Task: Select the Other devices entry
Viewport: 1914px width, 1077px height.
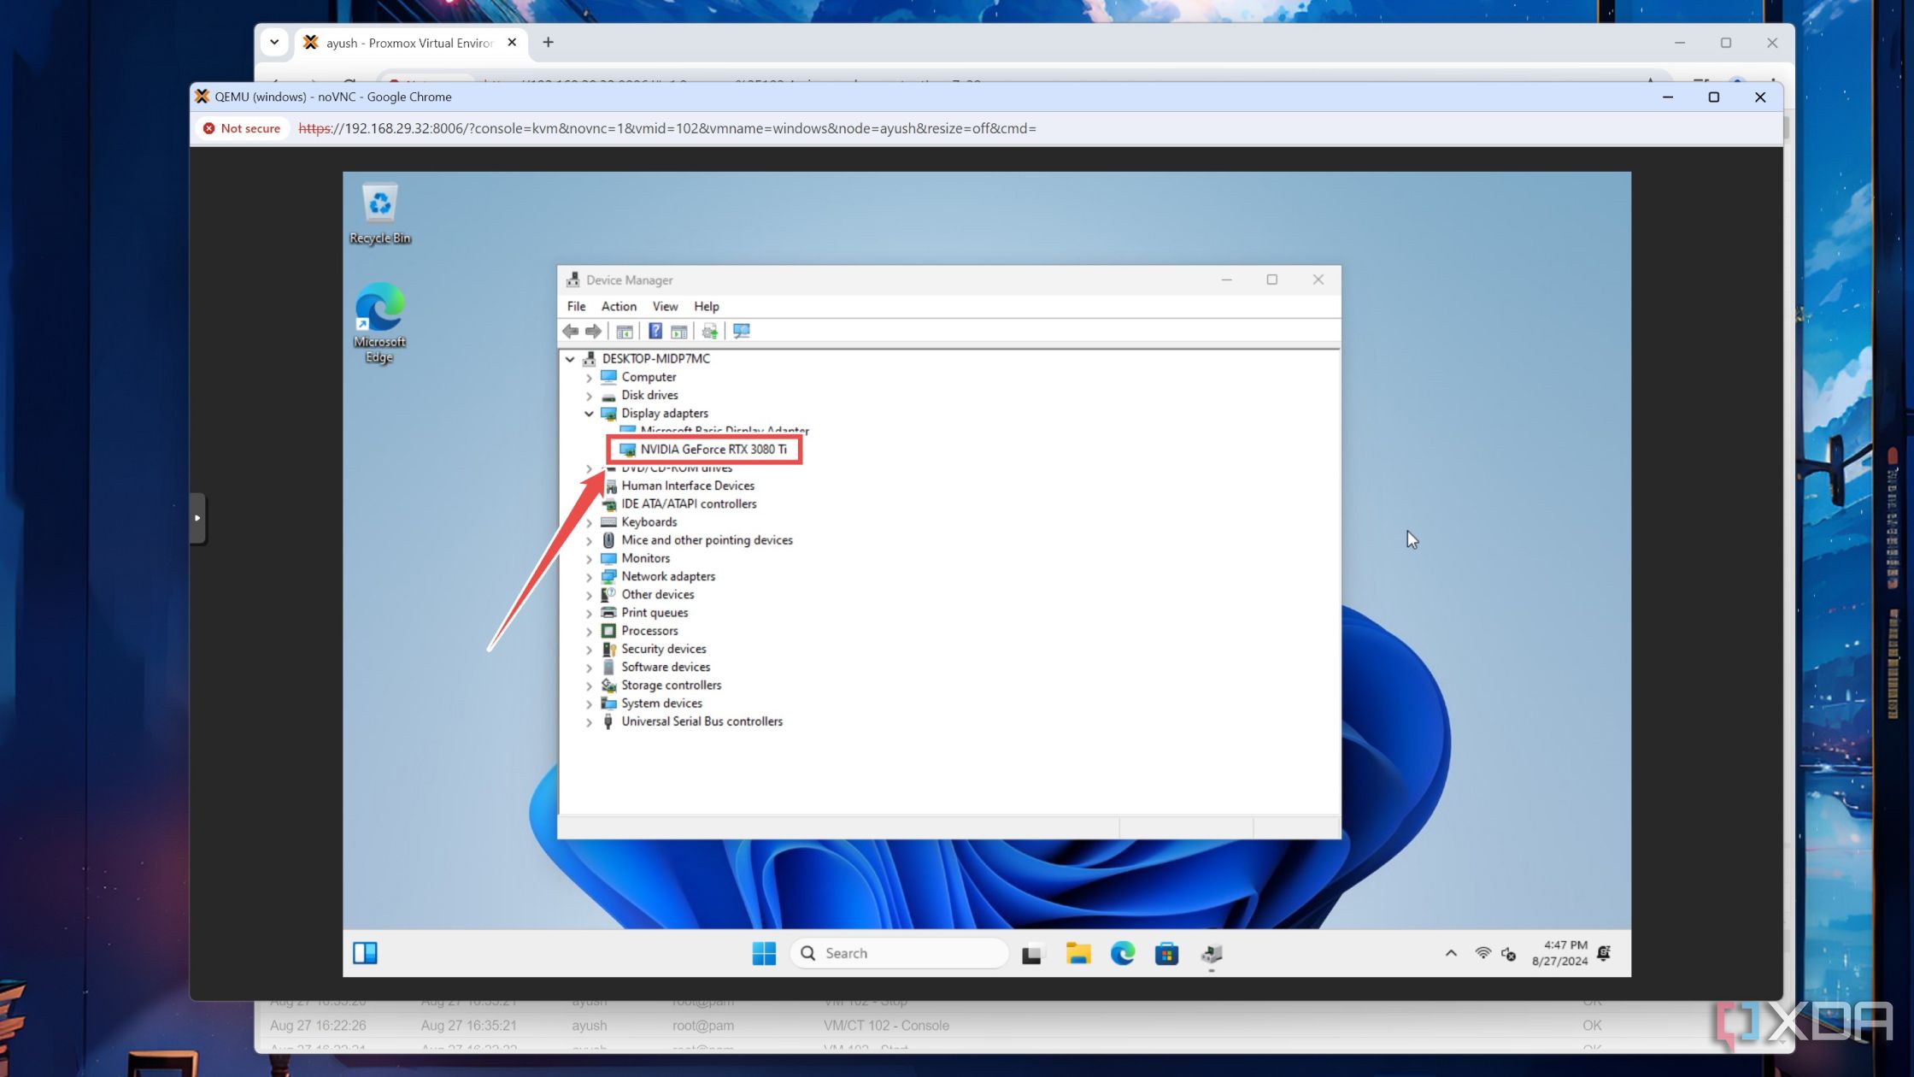Action: [x=657, y=595]
